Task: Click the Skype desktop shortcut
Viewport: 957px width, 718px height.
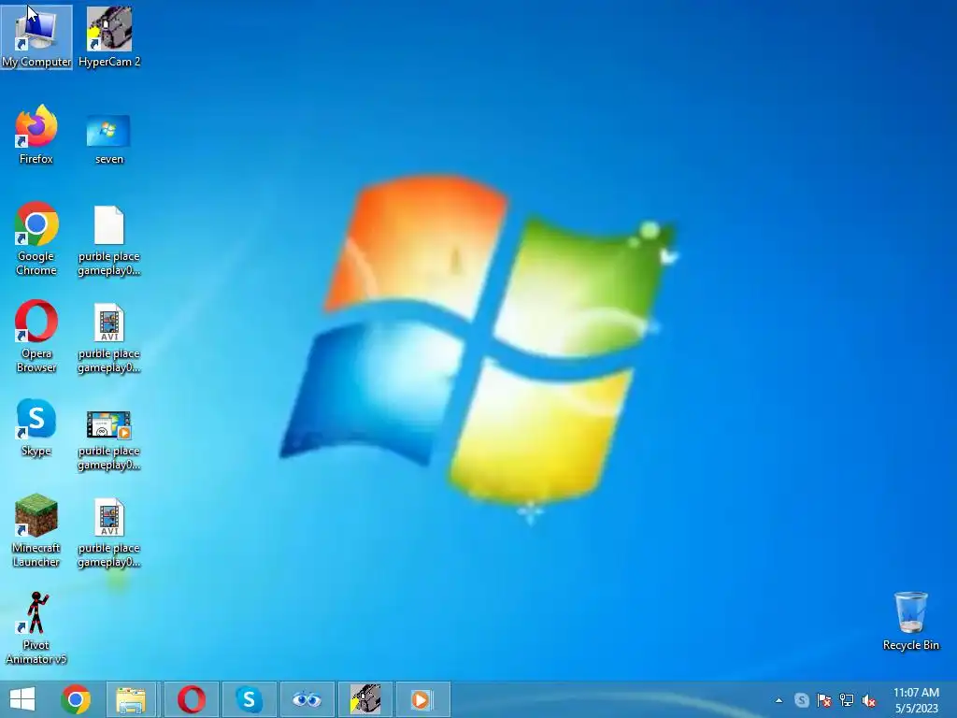Action: [x=36, y=427]
